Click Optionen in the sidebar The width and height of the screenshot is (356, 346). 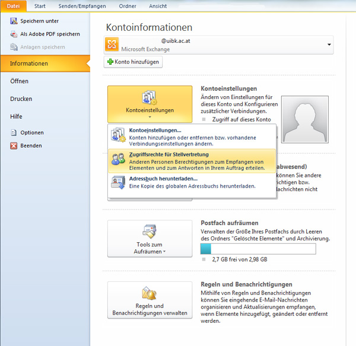click(32, 132)
